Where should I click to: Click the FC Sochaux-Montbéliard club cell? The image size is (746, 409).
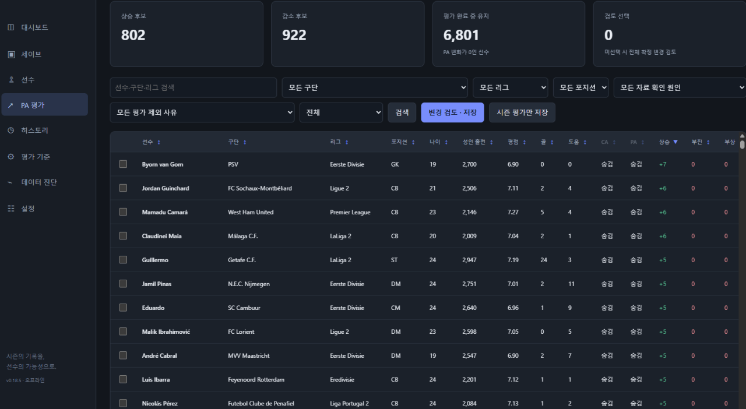[260, 188]
